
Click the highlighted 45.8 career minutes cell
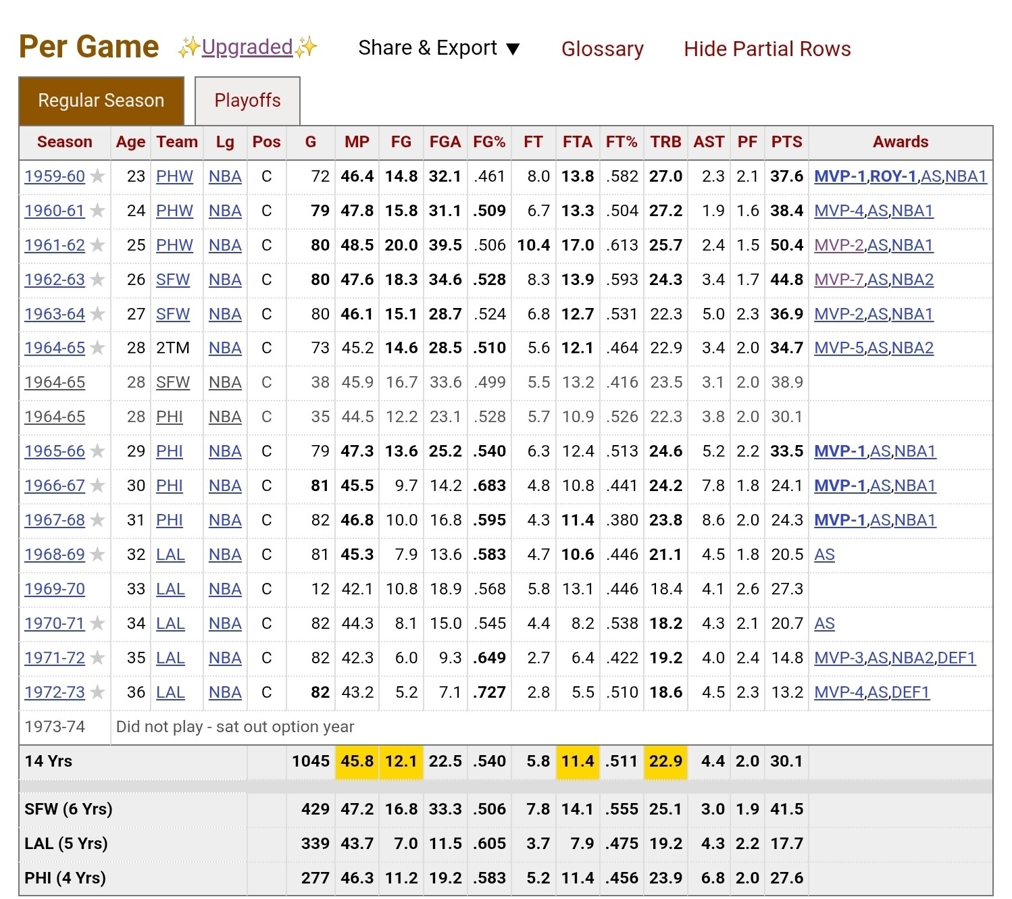click(x=357, y=762)
